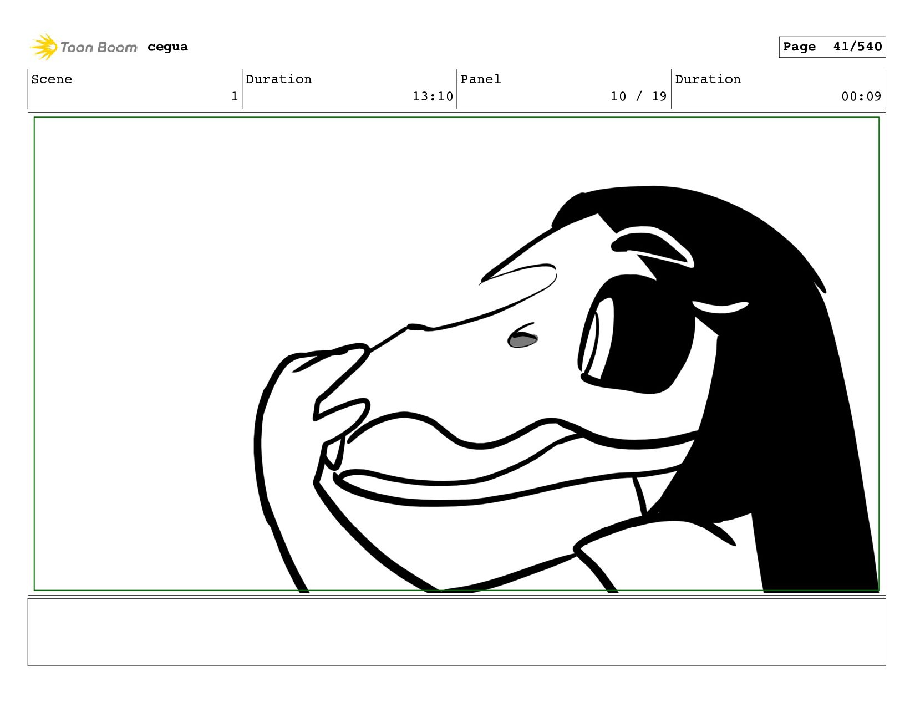Click the Page 41/540 indicator
Image resolution: width=915 pixels, height=707 pixels.
tap(832, 47)
